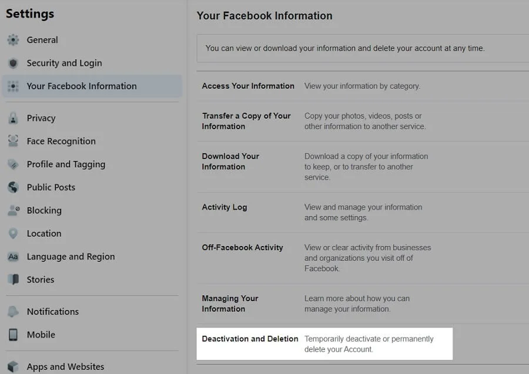Select Transfer a Copy of Your Information

pyautogui.click(x=246, y=121)
